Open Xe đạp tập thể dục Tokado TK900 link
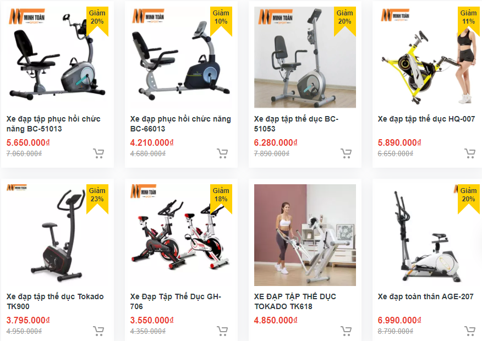The image size is (482, 341). [55, 301]
